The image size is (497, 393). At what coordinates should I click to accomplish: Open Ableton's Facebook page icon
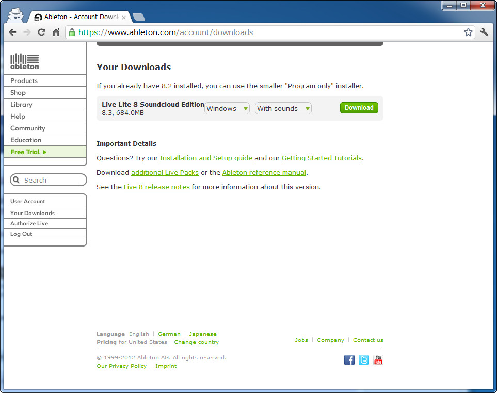tap(349, 360)
